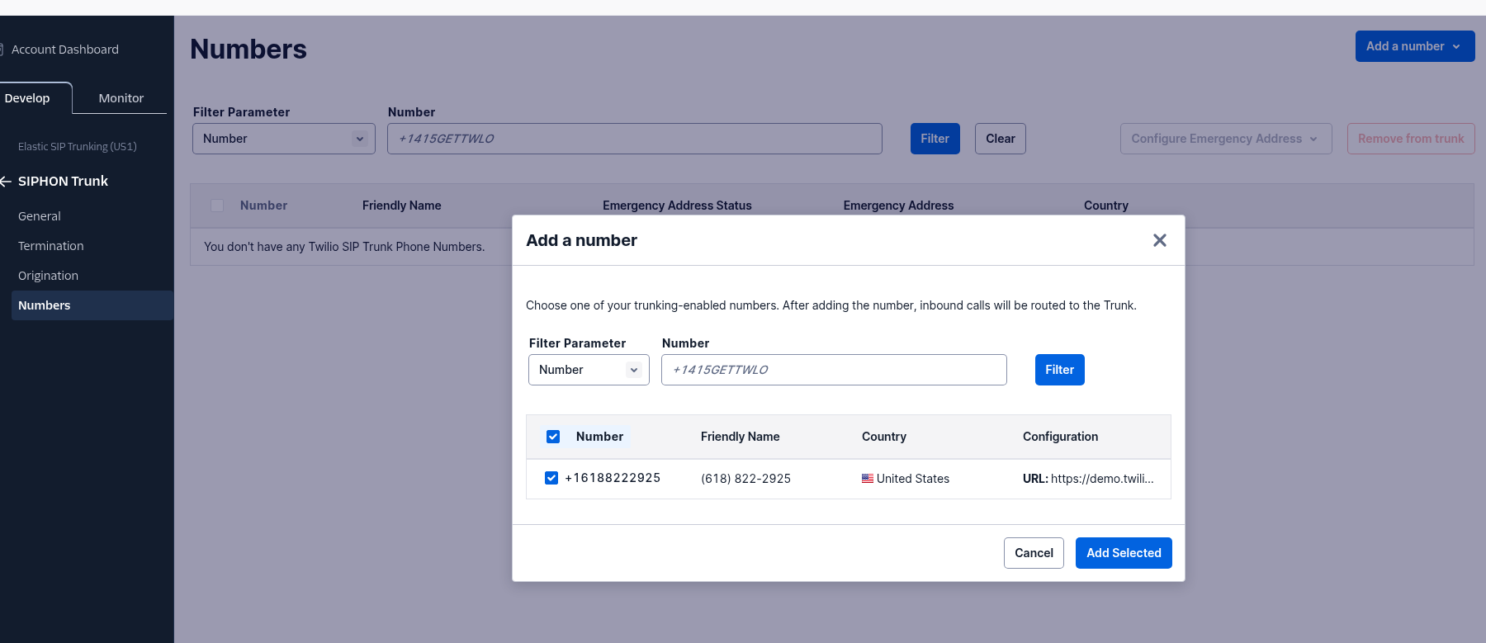1486x643 pixels.
Task: Uncheck the select-all checkbox in dialog header
Action: [x=553, y=437]
